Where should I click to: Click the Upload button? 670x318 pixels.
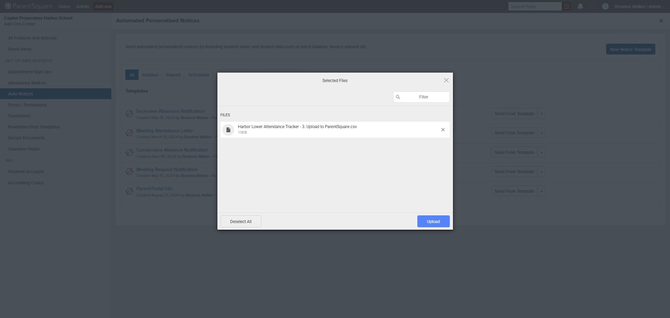pos(433,221)
